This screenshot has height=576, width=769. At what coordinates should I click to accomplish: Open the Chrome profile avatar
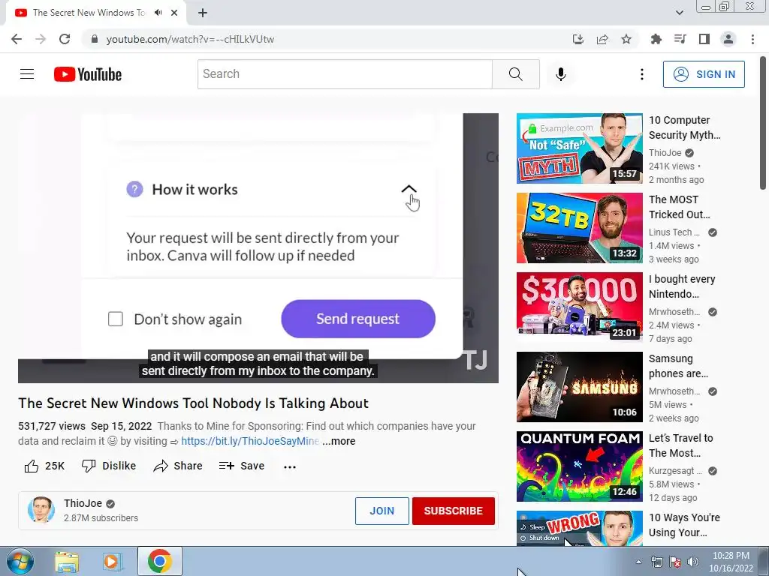coord(728,39)
